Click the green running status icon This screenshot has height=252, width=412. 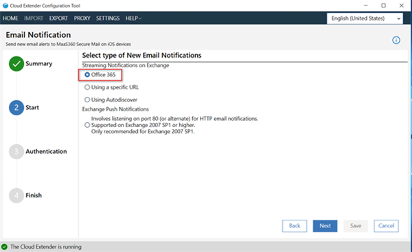tap(5, 247)
